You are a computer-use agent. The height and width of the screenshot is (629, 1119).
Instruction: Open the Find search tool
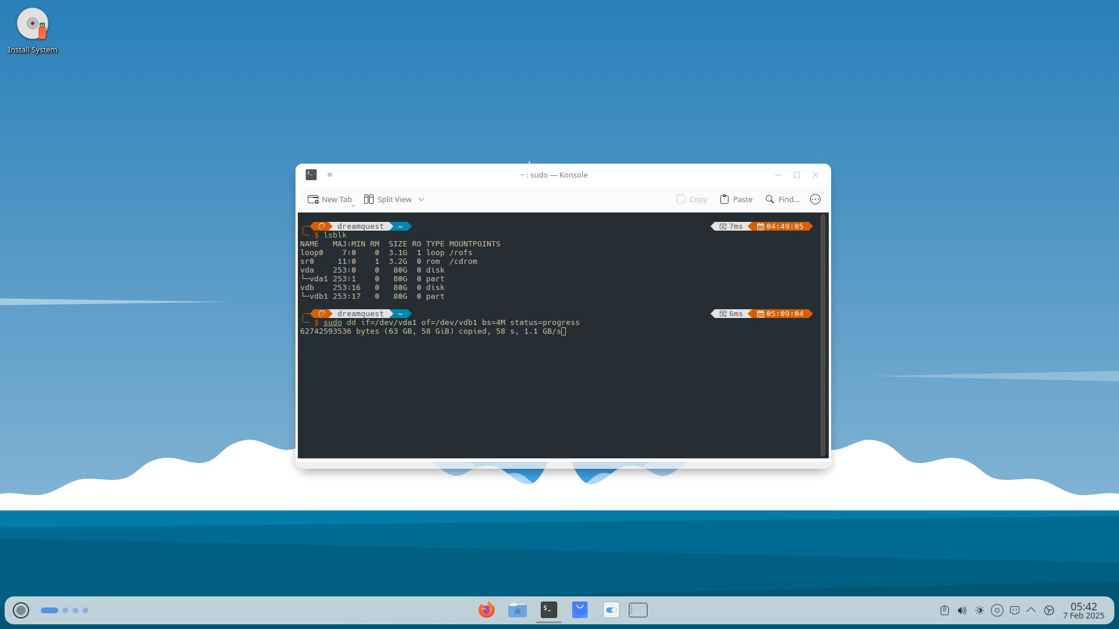coord(782,199)
